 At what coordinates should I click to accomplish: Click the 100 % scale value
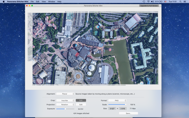pyautogui.click(x=133, y=104)
